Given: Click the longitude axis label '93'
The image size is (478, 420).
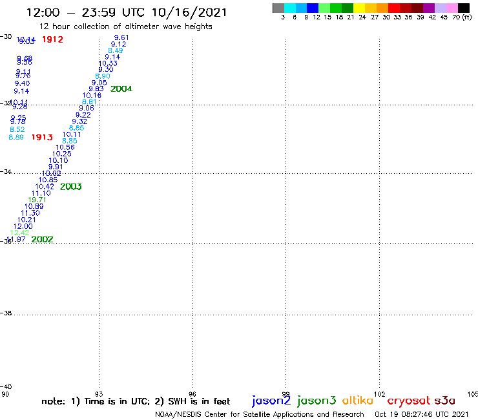Looking at the screenshot, I should (x=99, y=394).
